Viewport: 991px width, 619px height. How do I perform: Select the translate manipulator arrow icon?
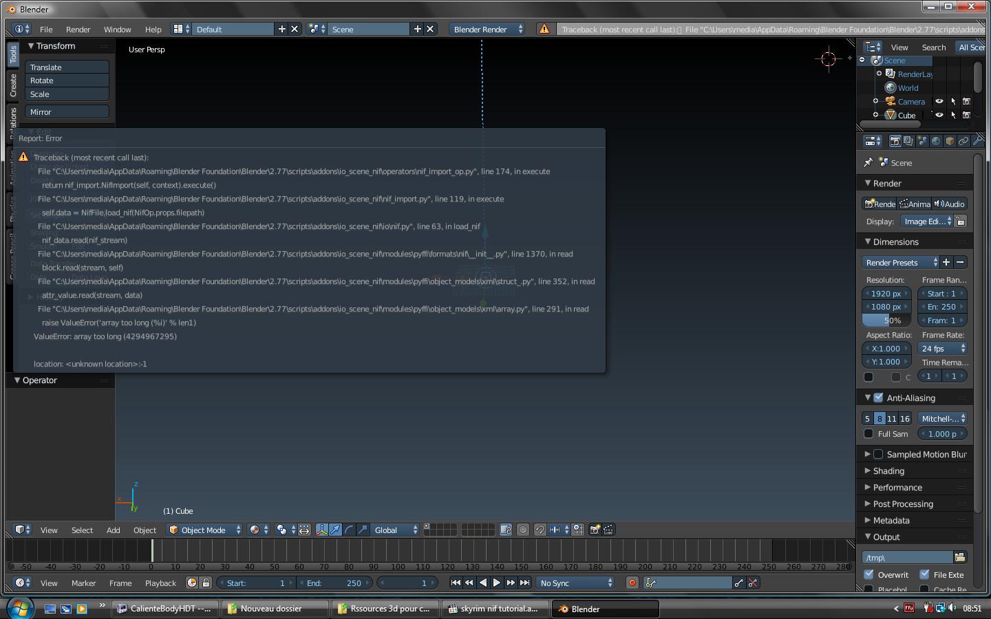pyautogui.click(x=335, y=530)
